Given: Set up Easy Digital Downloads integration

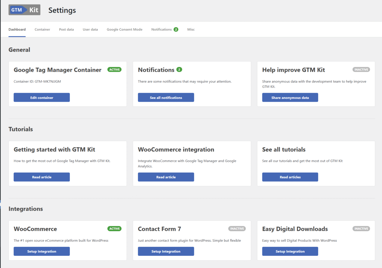Looking at the screenshot, I should [x=290, y=251].
